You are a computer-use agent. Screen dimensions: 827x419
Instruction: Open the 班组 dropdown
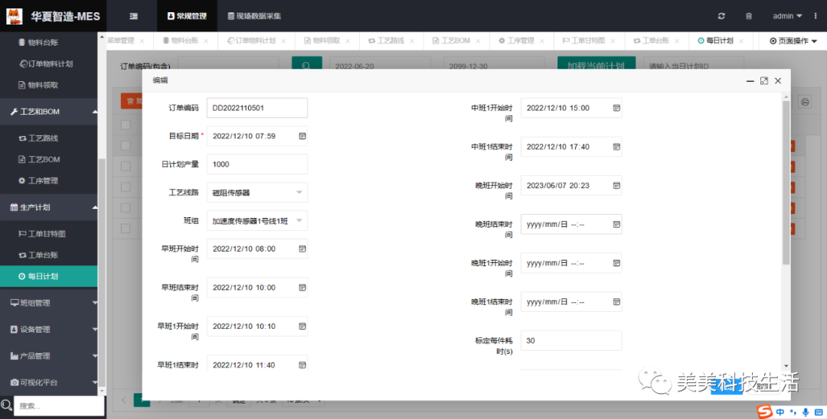tap(257, 221)
